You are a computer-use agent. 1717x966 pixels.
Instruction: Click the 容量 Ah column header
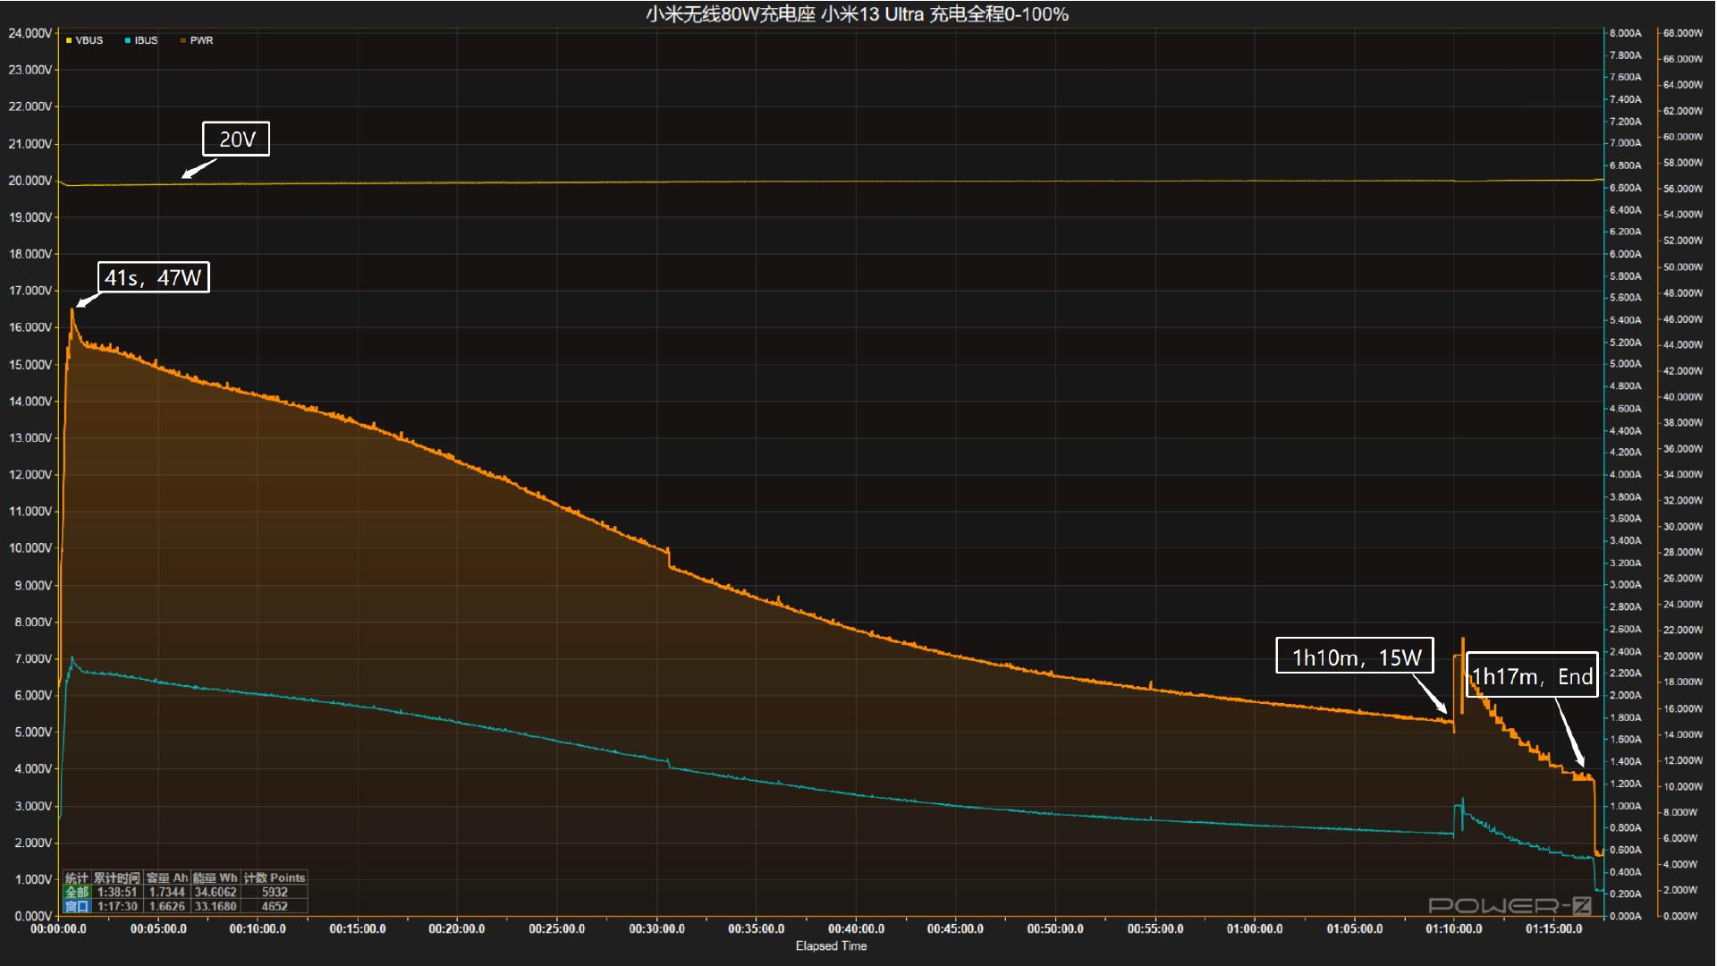[166, 877]
